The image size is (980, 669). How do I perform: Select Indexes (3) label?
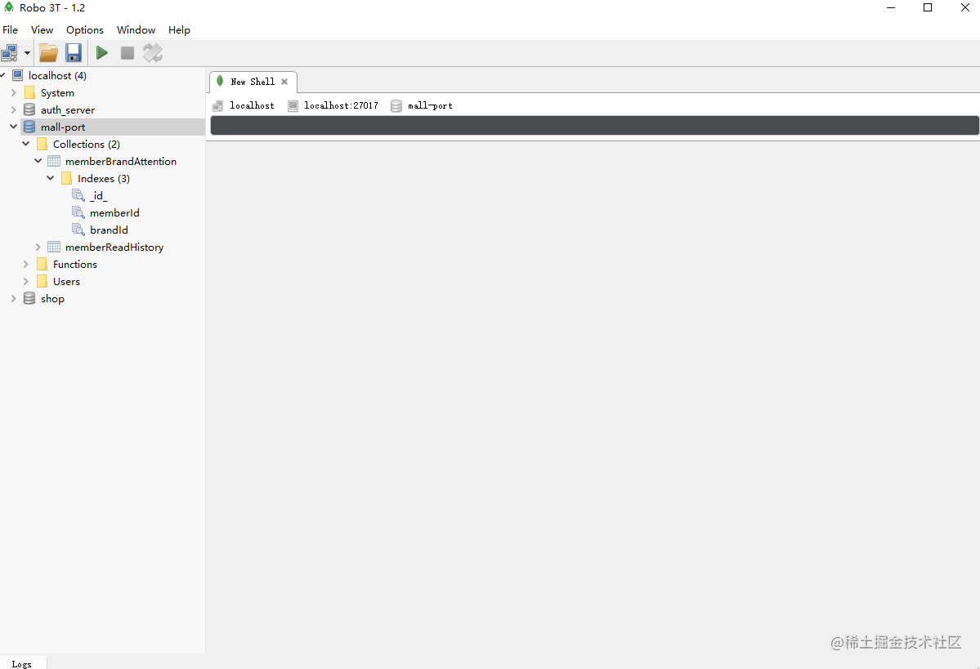(104, 179)
